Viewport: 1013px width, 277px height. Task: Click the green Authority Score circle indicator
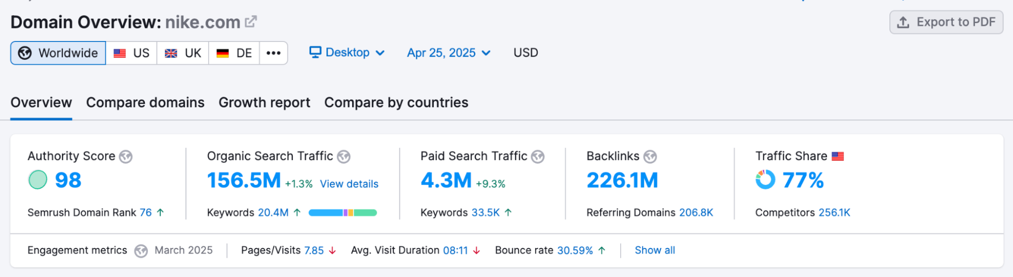(x=37, y=180)
